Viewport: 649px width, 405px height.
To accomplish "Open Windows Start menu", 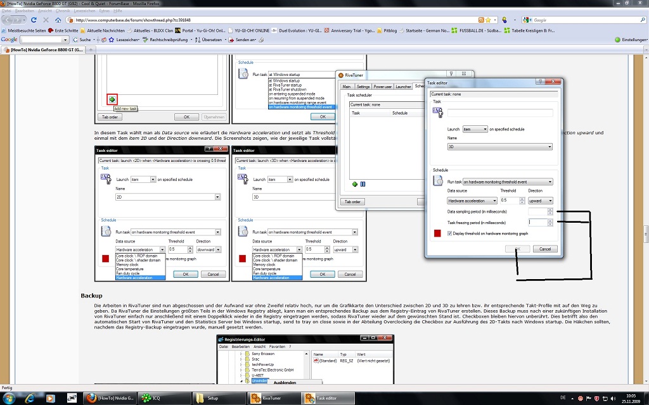I will pos(9,398).
